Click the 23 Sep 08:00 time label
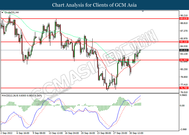Viewport: 189px width, 135px height. (x=104, y=133)
